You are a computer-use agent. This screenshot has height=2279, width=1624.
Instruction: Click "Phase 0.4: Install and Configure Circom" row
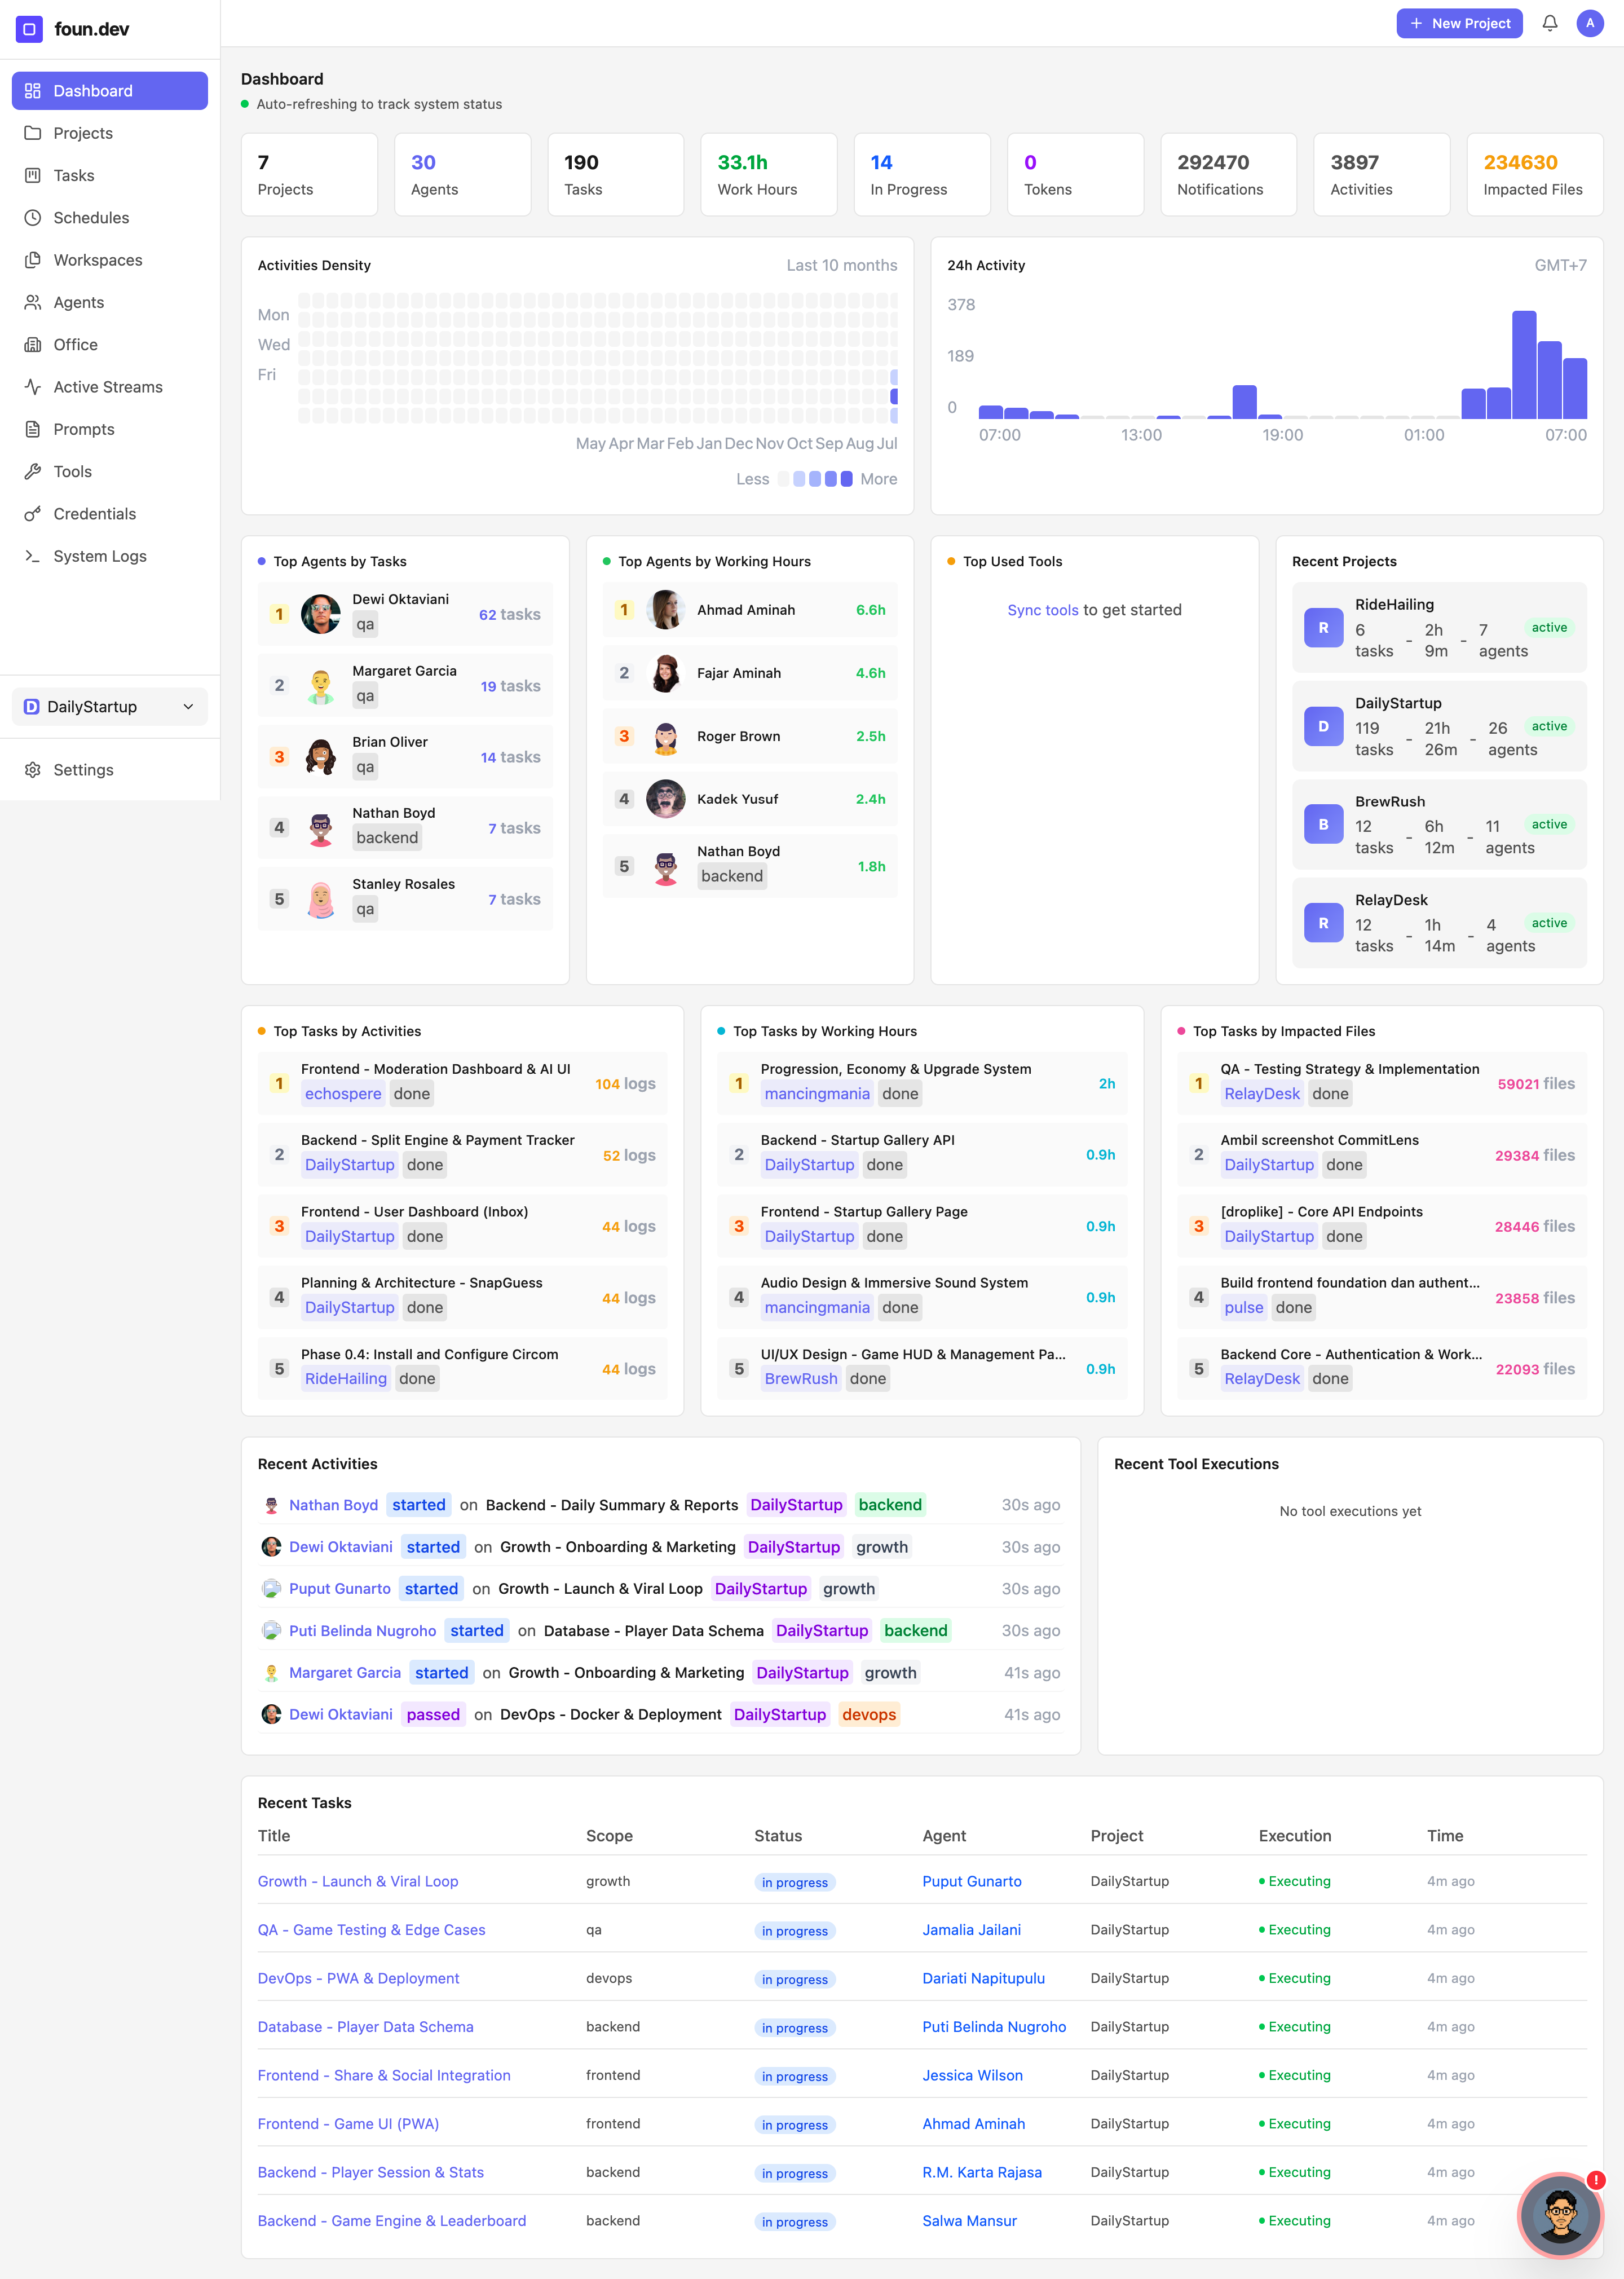point(462,1369)
